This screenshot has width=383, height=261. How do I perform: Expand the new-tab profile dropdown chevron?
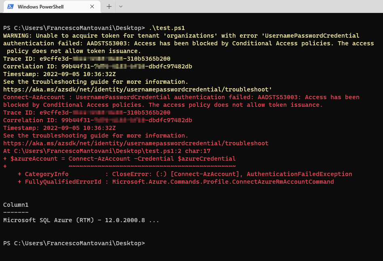(121, 6)
